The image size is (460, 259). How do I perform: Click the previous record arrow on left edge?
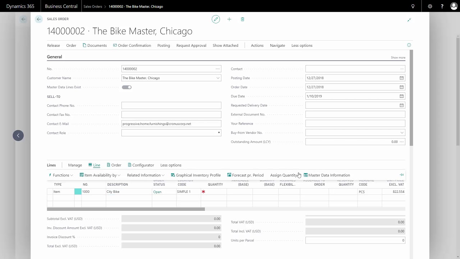[x=18, y=135]
